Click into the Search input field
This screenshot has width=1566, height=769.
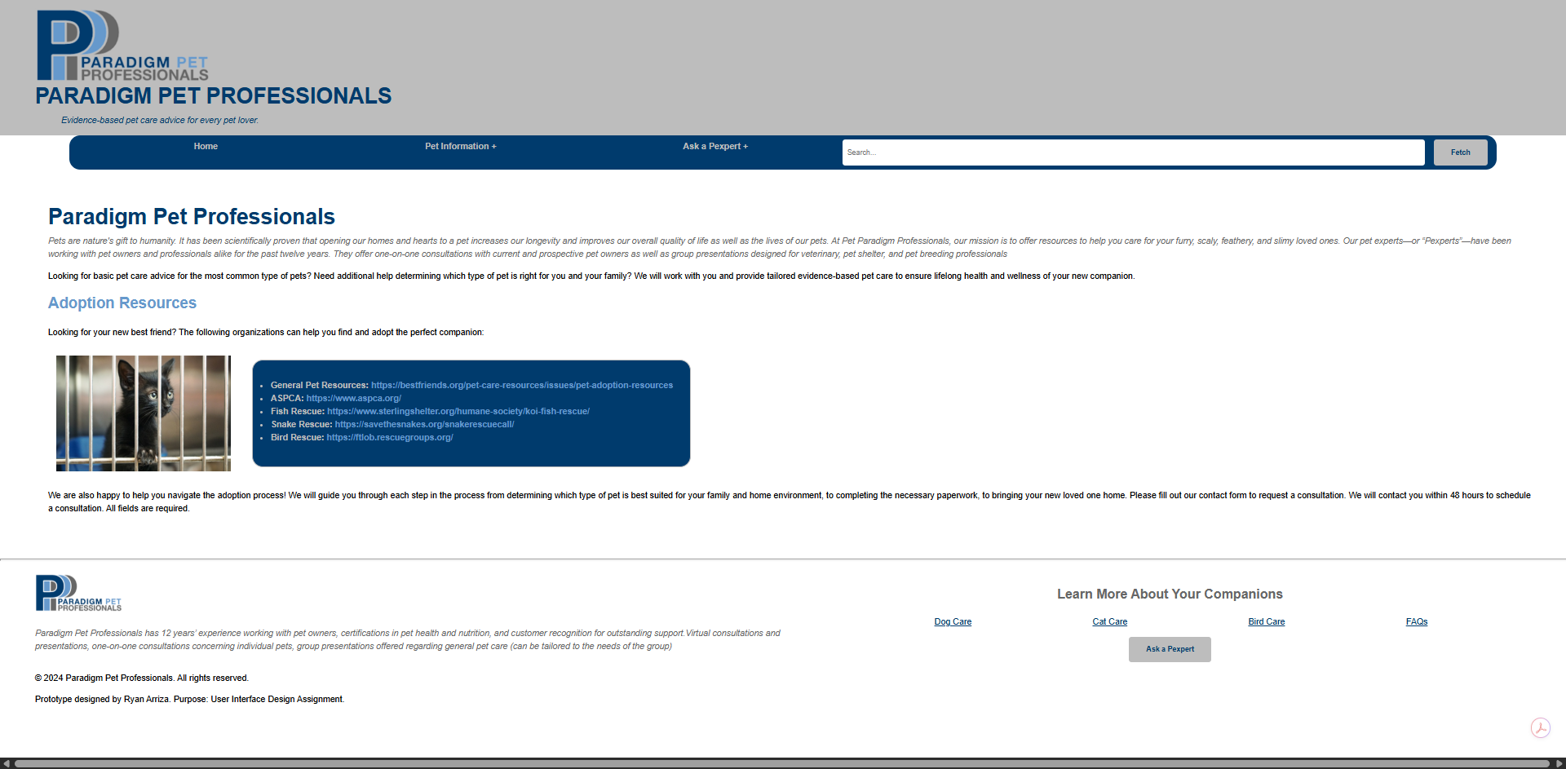1133,152
